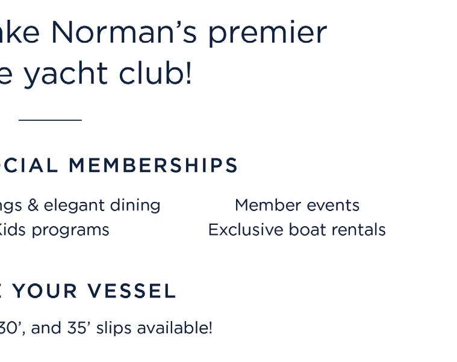Click the short divider line under the headline

pos(50,120)
